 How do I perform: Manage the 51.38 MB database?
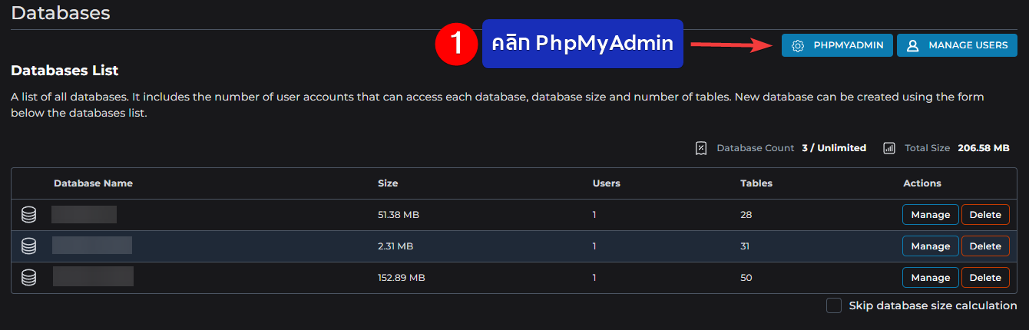931,215
